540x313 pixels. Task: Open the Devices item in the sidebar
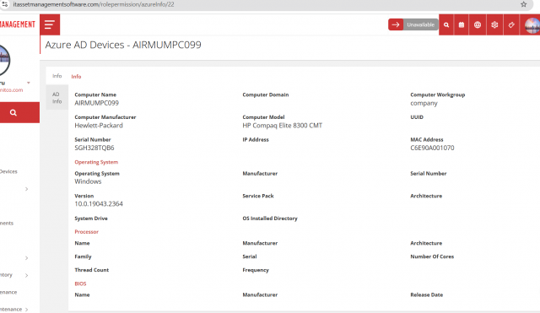pyautogui.click(x=8, y=171)
